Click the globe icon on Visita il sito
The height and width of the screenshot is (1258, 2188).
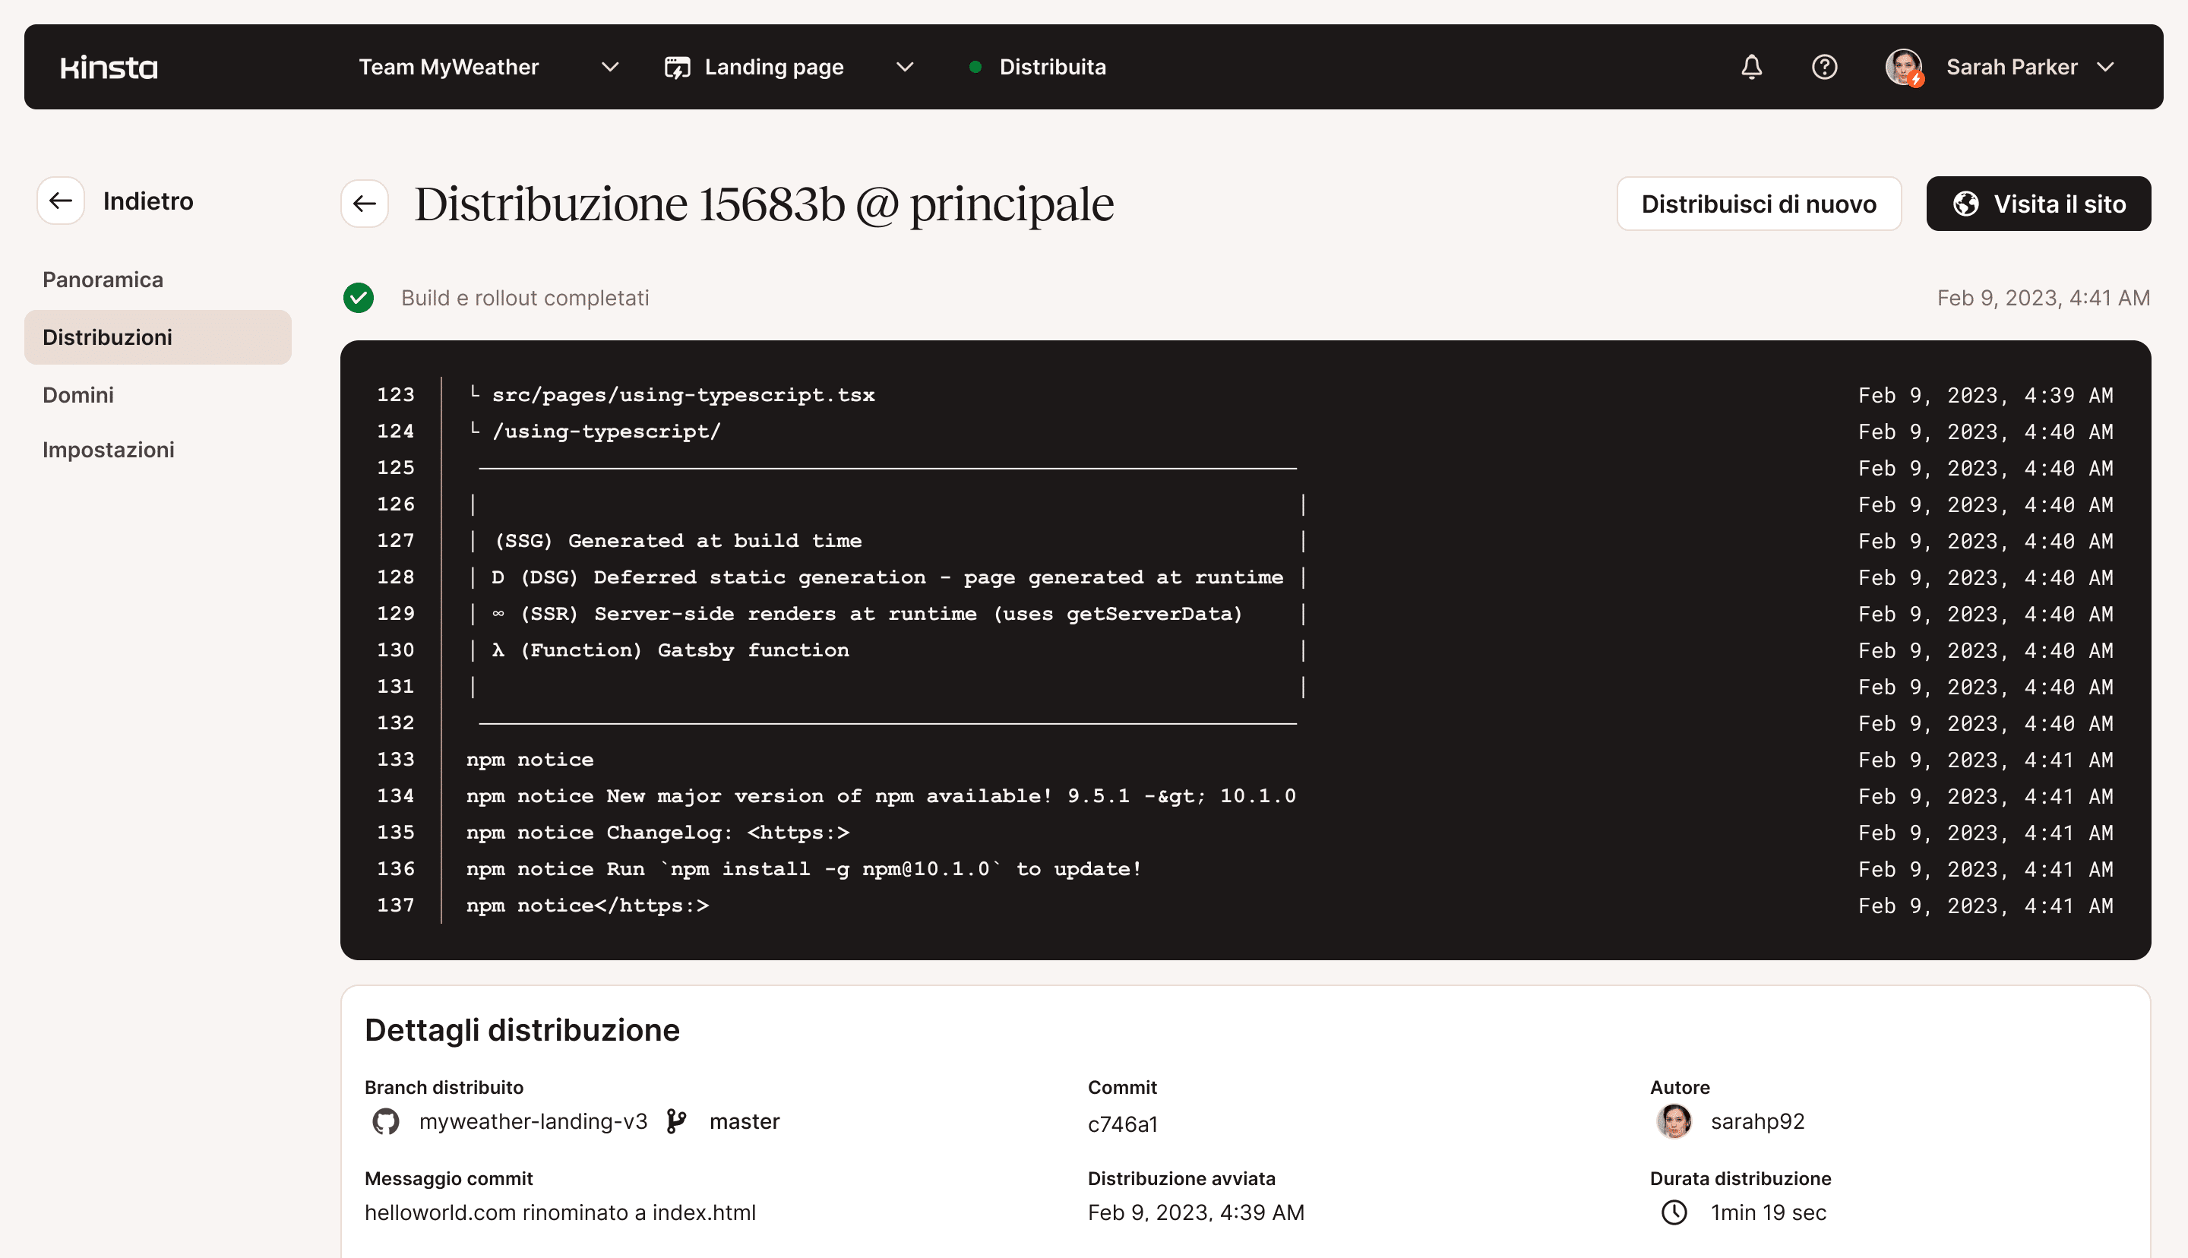(1967, 204)
